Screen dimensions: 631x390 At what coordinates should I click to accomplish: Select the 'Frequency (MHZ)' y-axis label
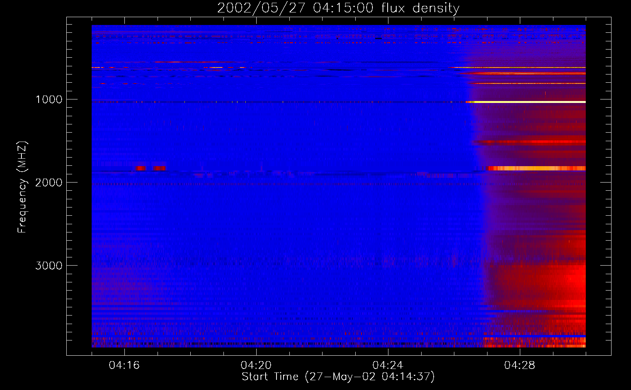(22, 187)
